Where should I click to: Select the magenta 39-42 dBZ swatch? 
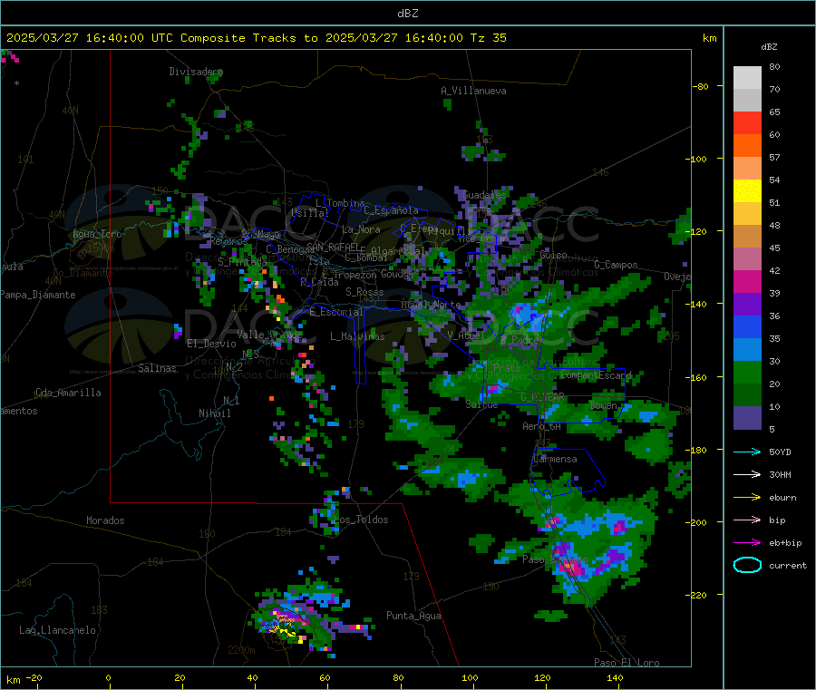click(747, 281)
